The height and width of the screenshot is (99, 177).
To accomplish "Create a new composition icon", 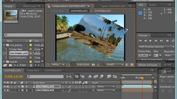I will (x=16, y=65).
